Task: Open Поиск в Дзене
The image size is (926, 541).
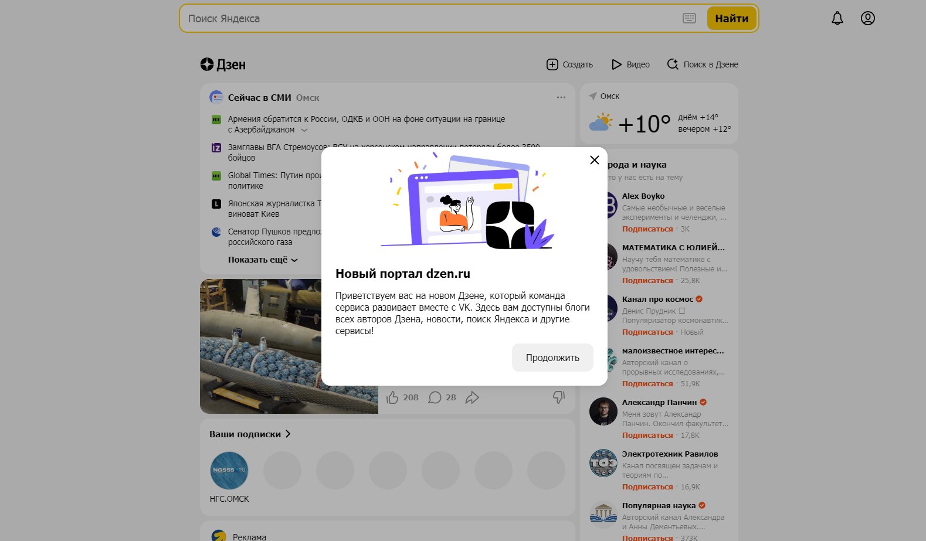Action: click(x=703, y=64)
